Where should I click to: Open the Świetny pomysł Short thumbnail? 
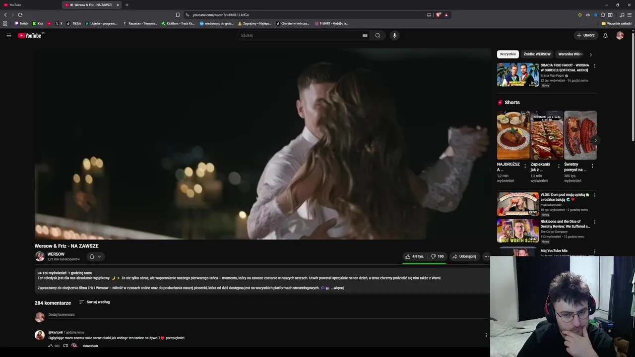580,135
